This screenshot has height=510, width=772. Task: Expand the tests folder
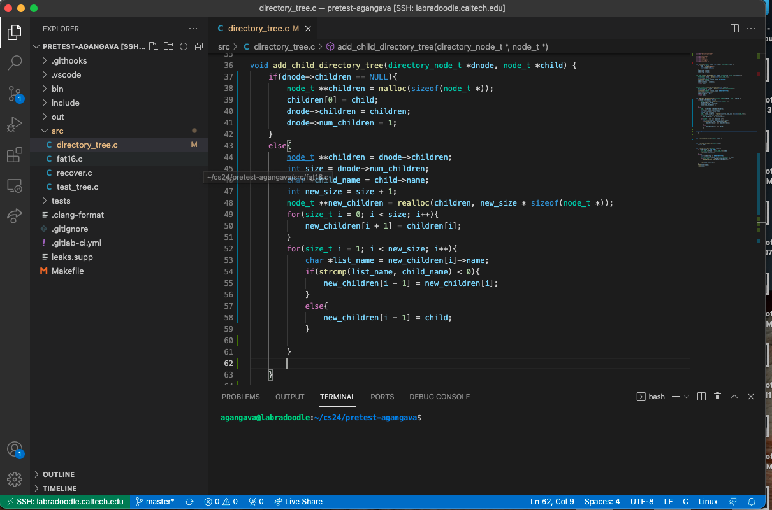(61, 201)
